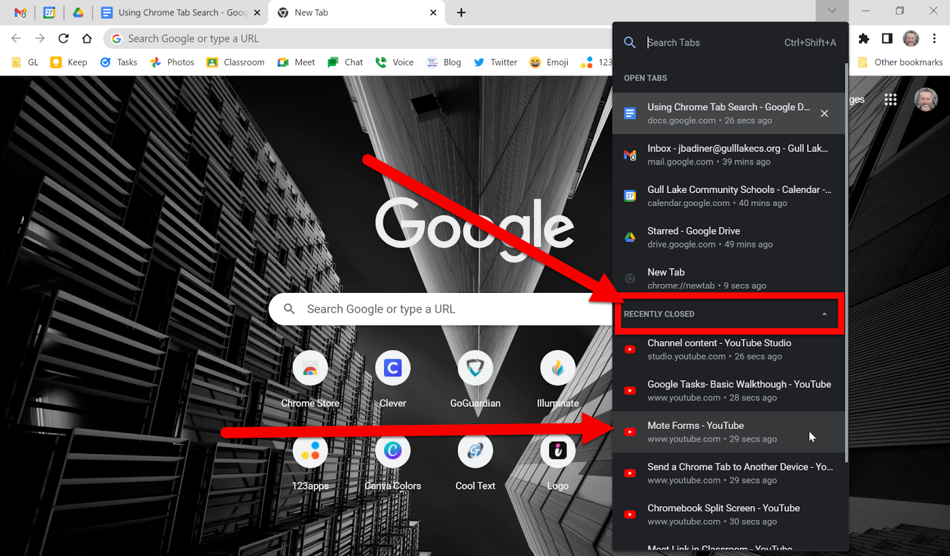950x556 pixels.
Task: Open the 123apps shortcut
Action: 310,462
